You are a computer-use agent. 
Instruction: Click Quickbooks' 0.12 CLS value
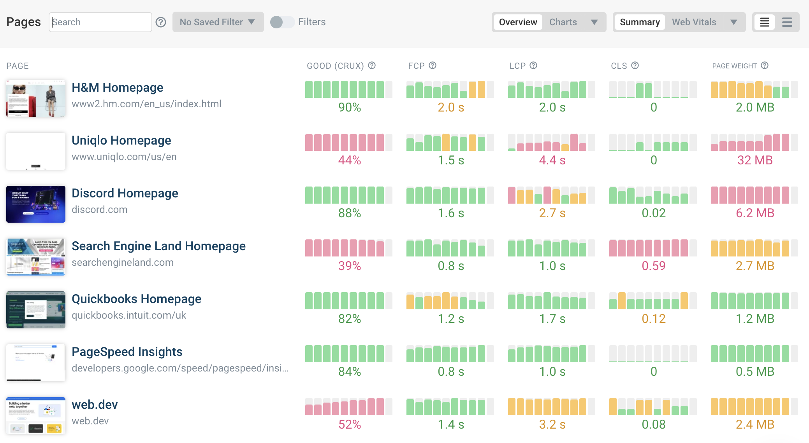(x=654, y=319)
